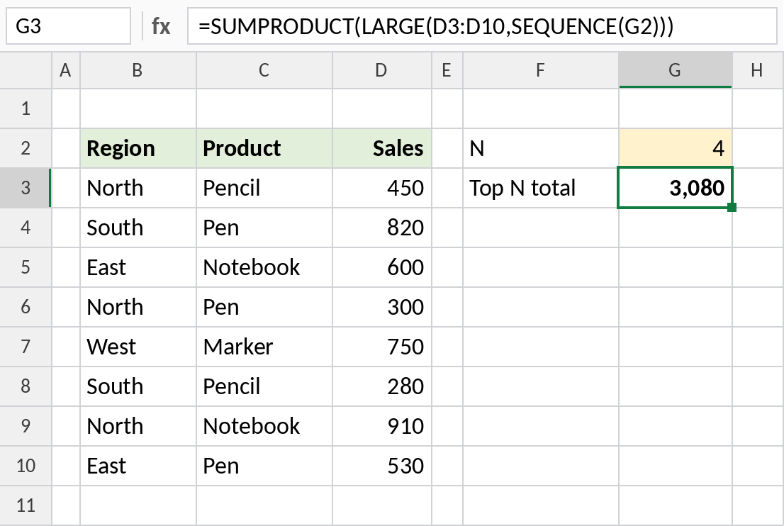Click the fx insert function icon
The width and height of the screenshot is (784, 526).
tap(160, 26)
